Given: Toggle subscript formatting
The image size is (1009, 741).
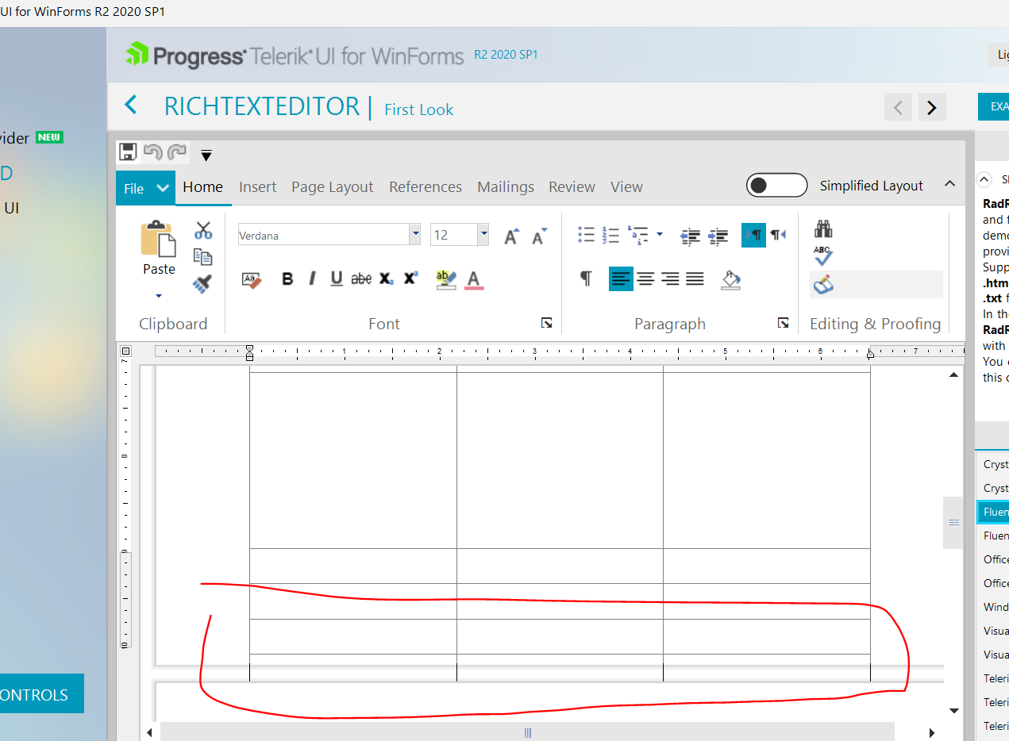Looking at the screenshot, I should coord(386,279).
